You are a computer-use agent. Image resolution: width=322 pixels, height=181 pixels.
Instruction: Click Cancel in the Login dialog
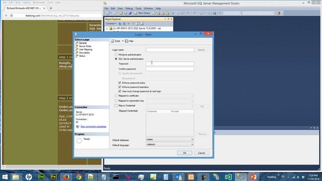(201, 153)
